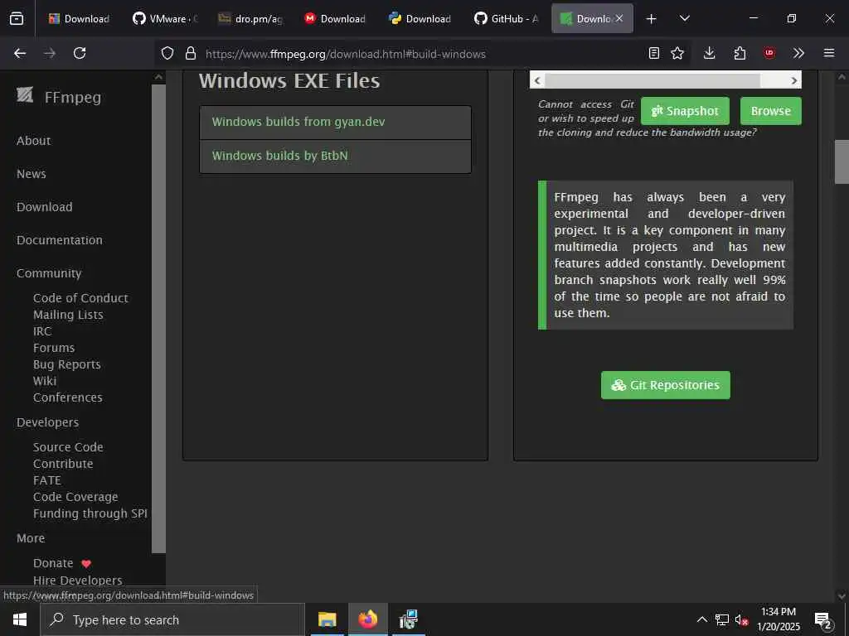Open Funding through SPI link
849x636 pixels.
click(90, 513)
